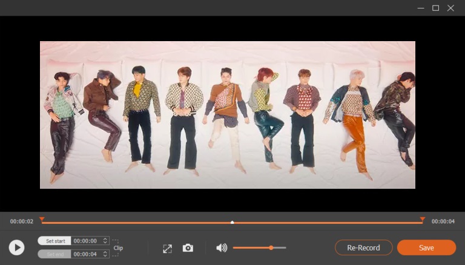Click the orange timeline progress bar
The image size is (465, 265).
pos(232,223)
